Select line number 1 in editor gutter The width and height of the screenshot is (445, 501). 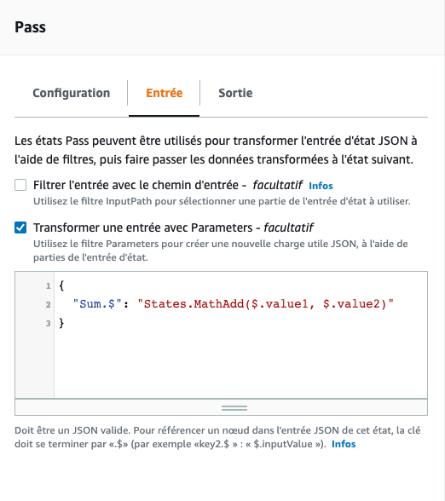48,285
